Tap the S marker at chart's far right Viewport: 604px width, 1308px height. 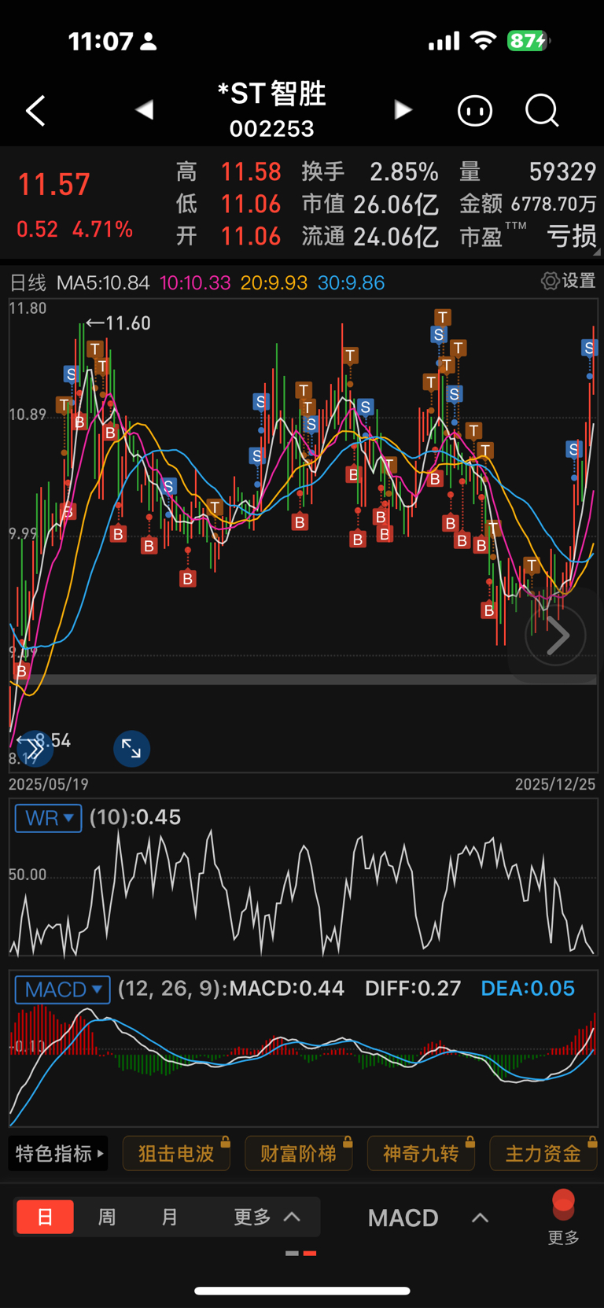click(589, 347)
